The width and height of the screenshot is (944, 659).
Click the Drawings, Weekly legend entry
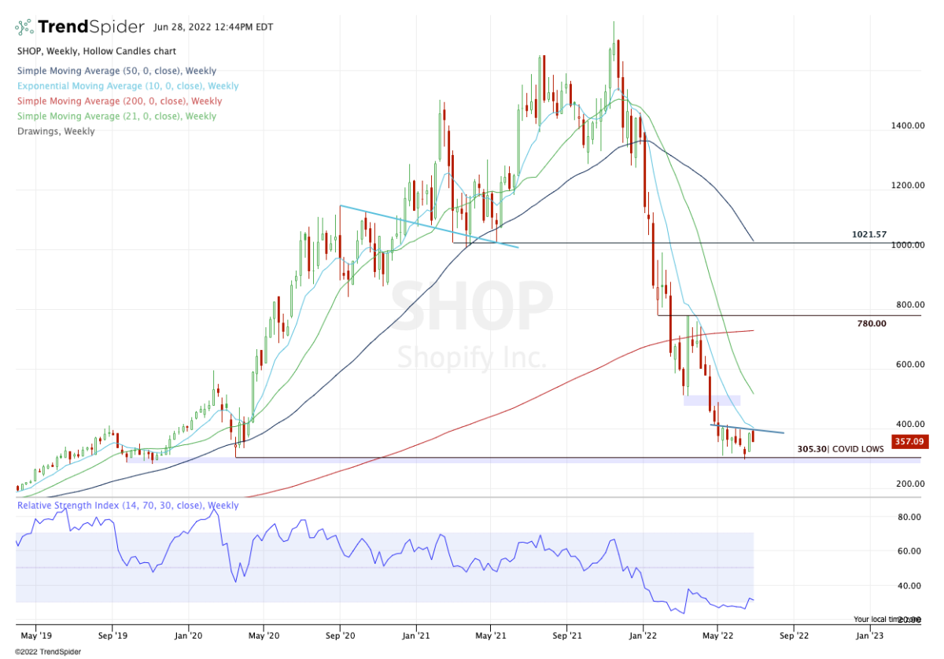[x=56, y=131]
